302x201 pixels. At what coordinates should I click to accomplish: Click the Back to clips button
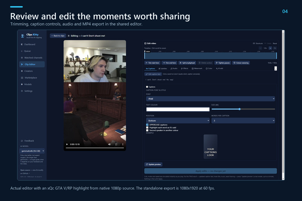pyautogui.click(x=58, y=36)
